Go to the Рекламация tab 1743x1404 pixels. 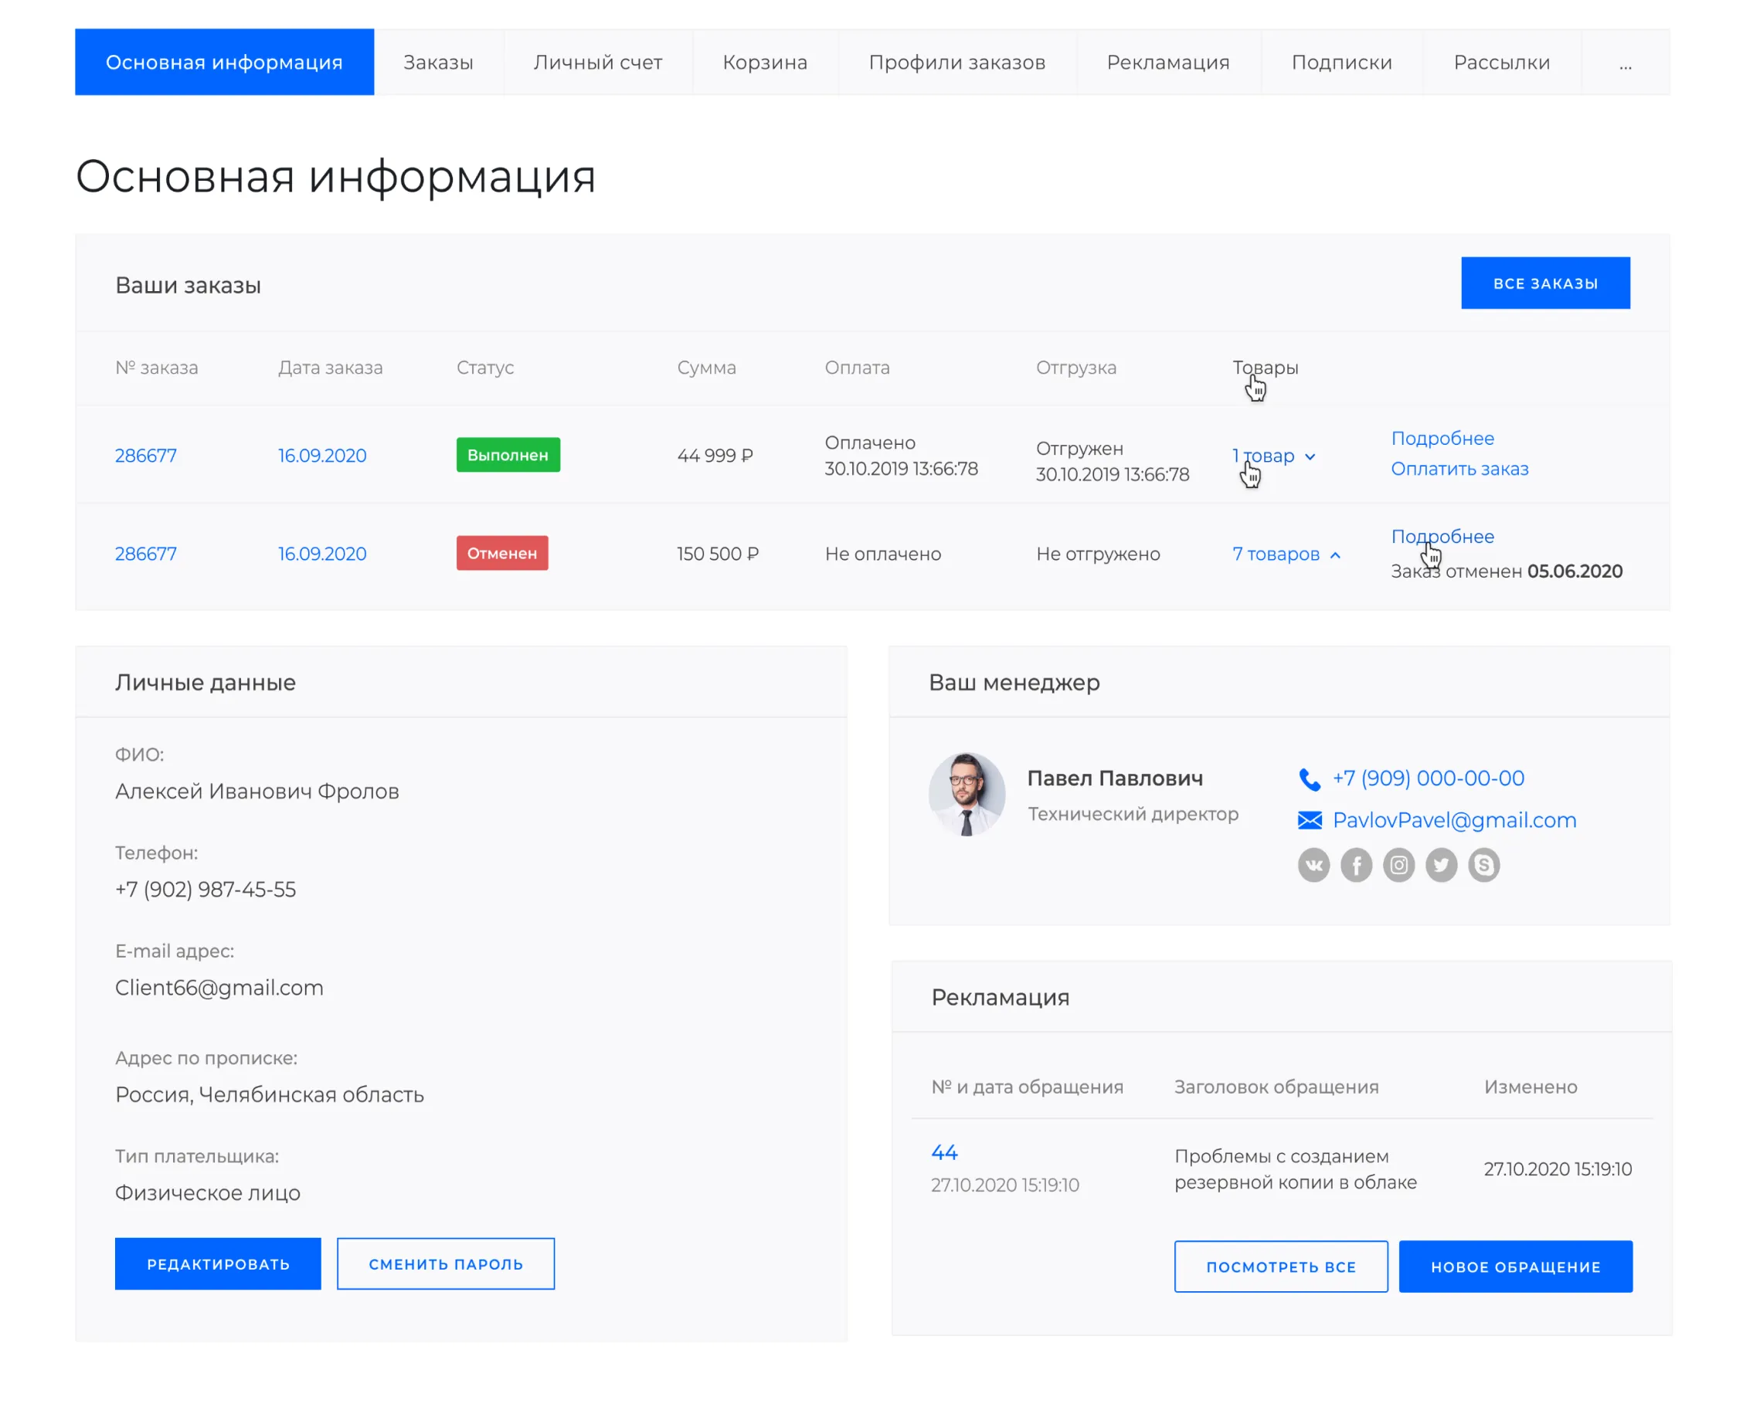(x=1167, y=63)
